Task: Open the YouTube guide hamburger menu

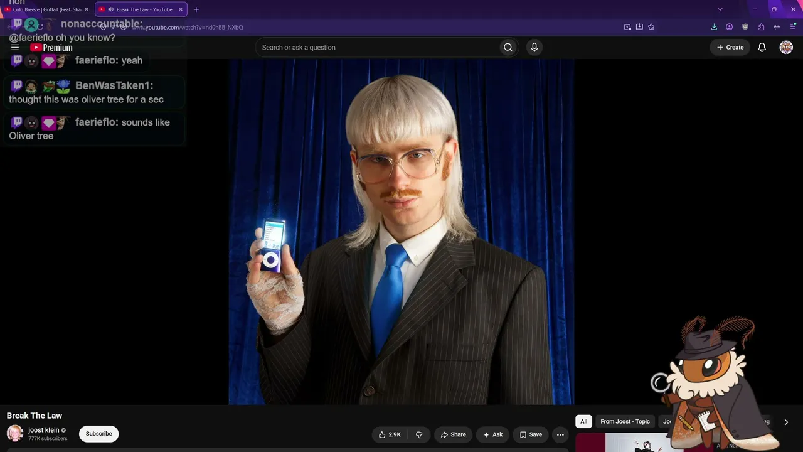Action: point(15,48)
